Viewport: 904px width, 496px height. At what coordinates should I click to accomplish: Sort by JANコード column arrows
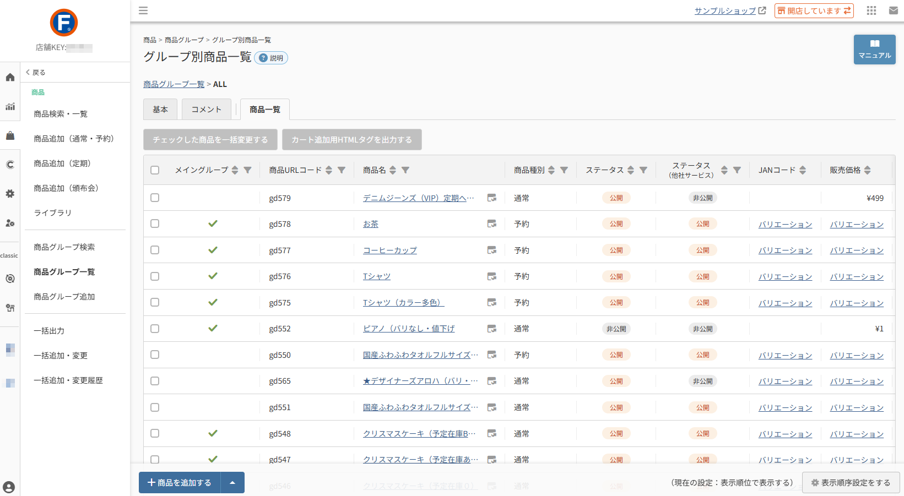tap(803, 170)
